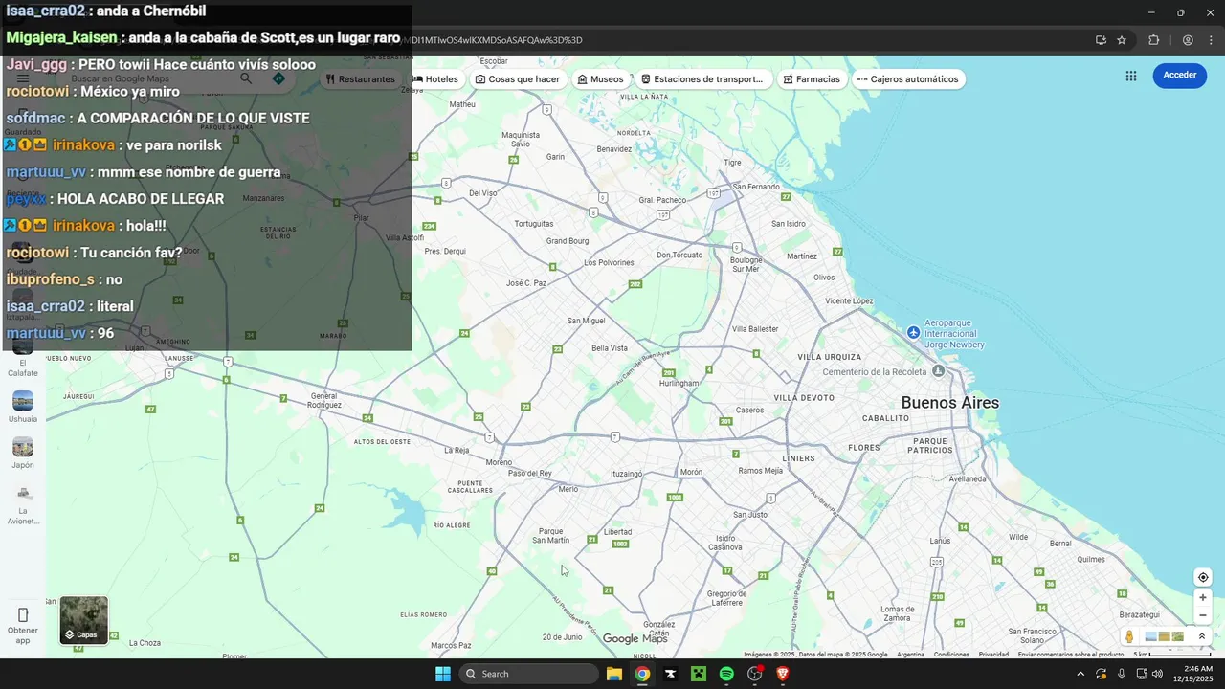This screenshot has width=1225, height=689.
Task: Open the Chrome extensions puzzle icon
Action: point(1153,40)
